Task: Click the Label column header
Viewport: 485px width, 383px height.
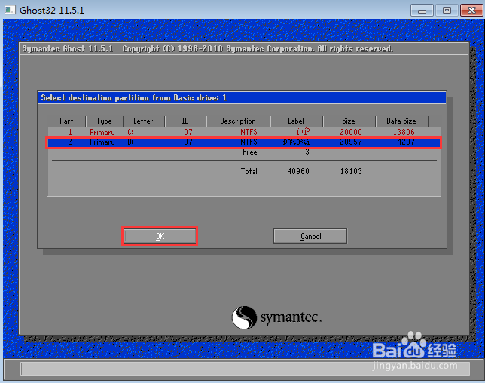Action: pos(296,121)
